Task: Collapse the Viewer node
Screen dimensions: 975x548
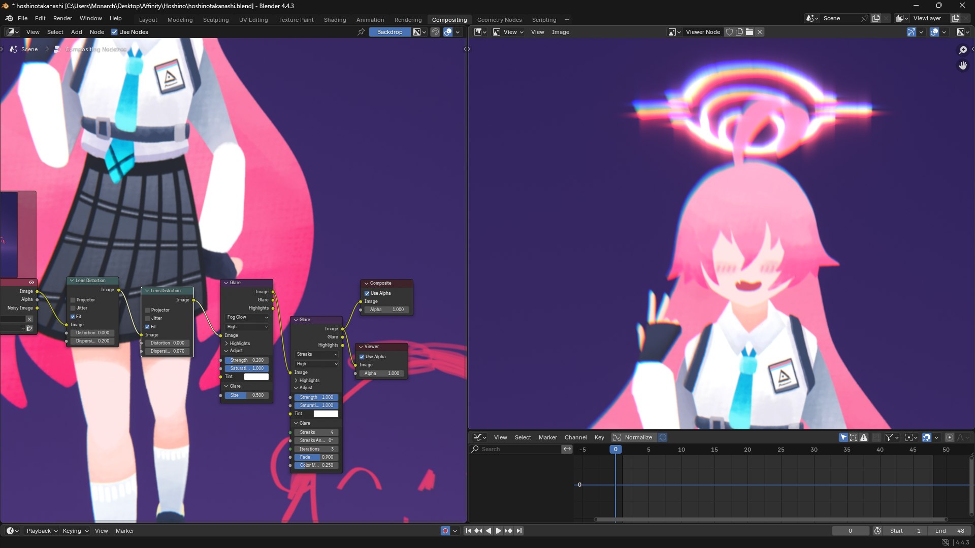Action: (361, 347)
